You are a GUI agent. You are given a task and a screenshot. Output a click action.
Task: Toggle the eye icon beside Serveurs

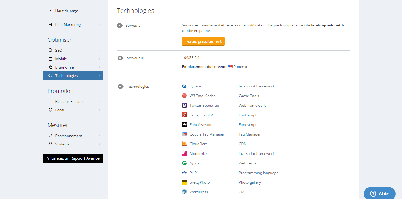coord(120,26)
